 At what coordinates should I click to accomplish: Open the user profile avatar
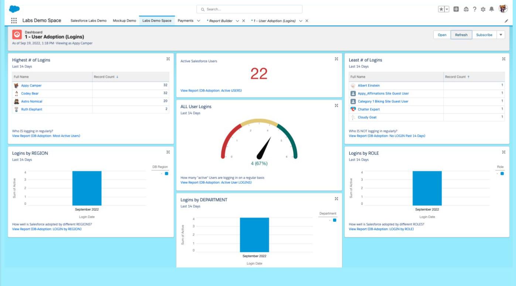pyautogui.click(x=503, y=9)
